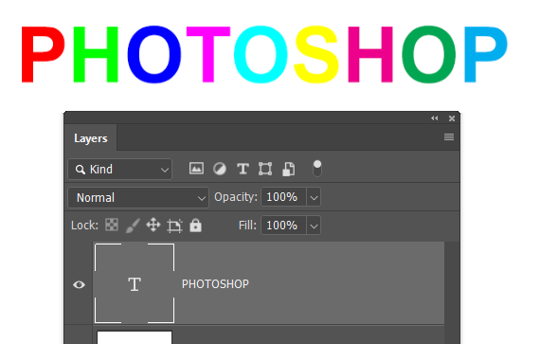The width and height of the screenshot is (540, 344).
Task: Lock all padlock icon
Action: [195, 226]
